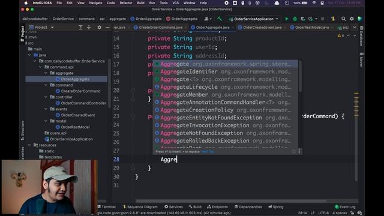Collapse the aggregate package node

point(46,73)
